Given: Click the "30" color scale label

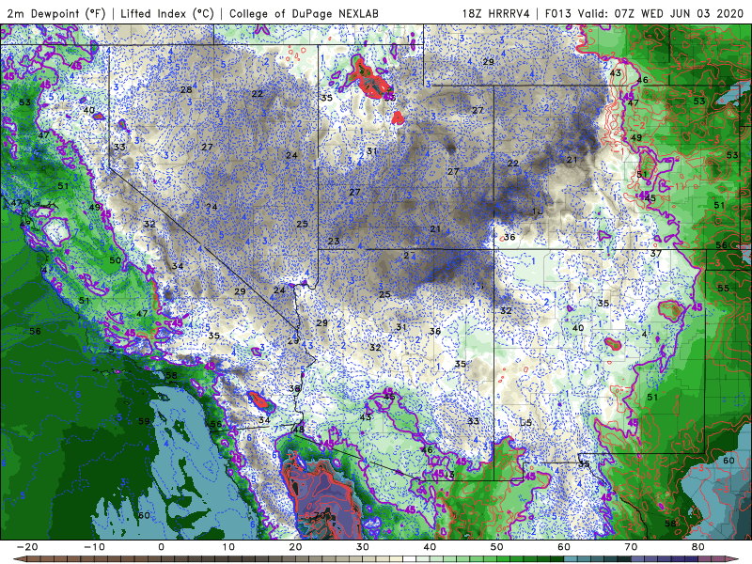Looking at the screenshot, I should 363,547.
